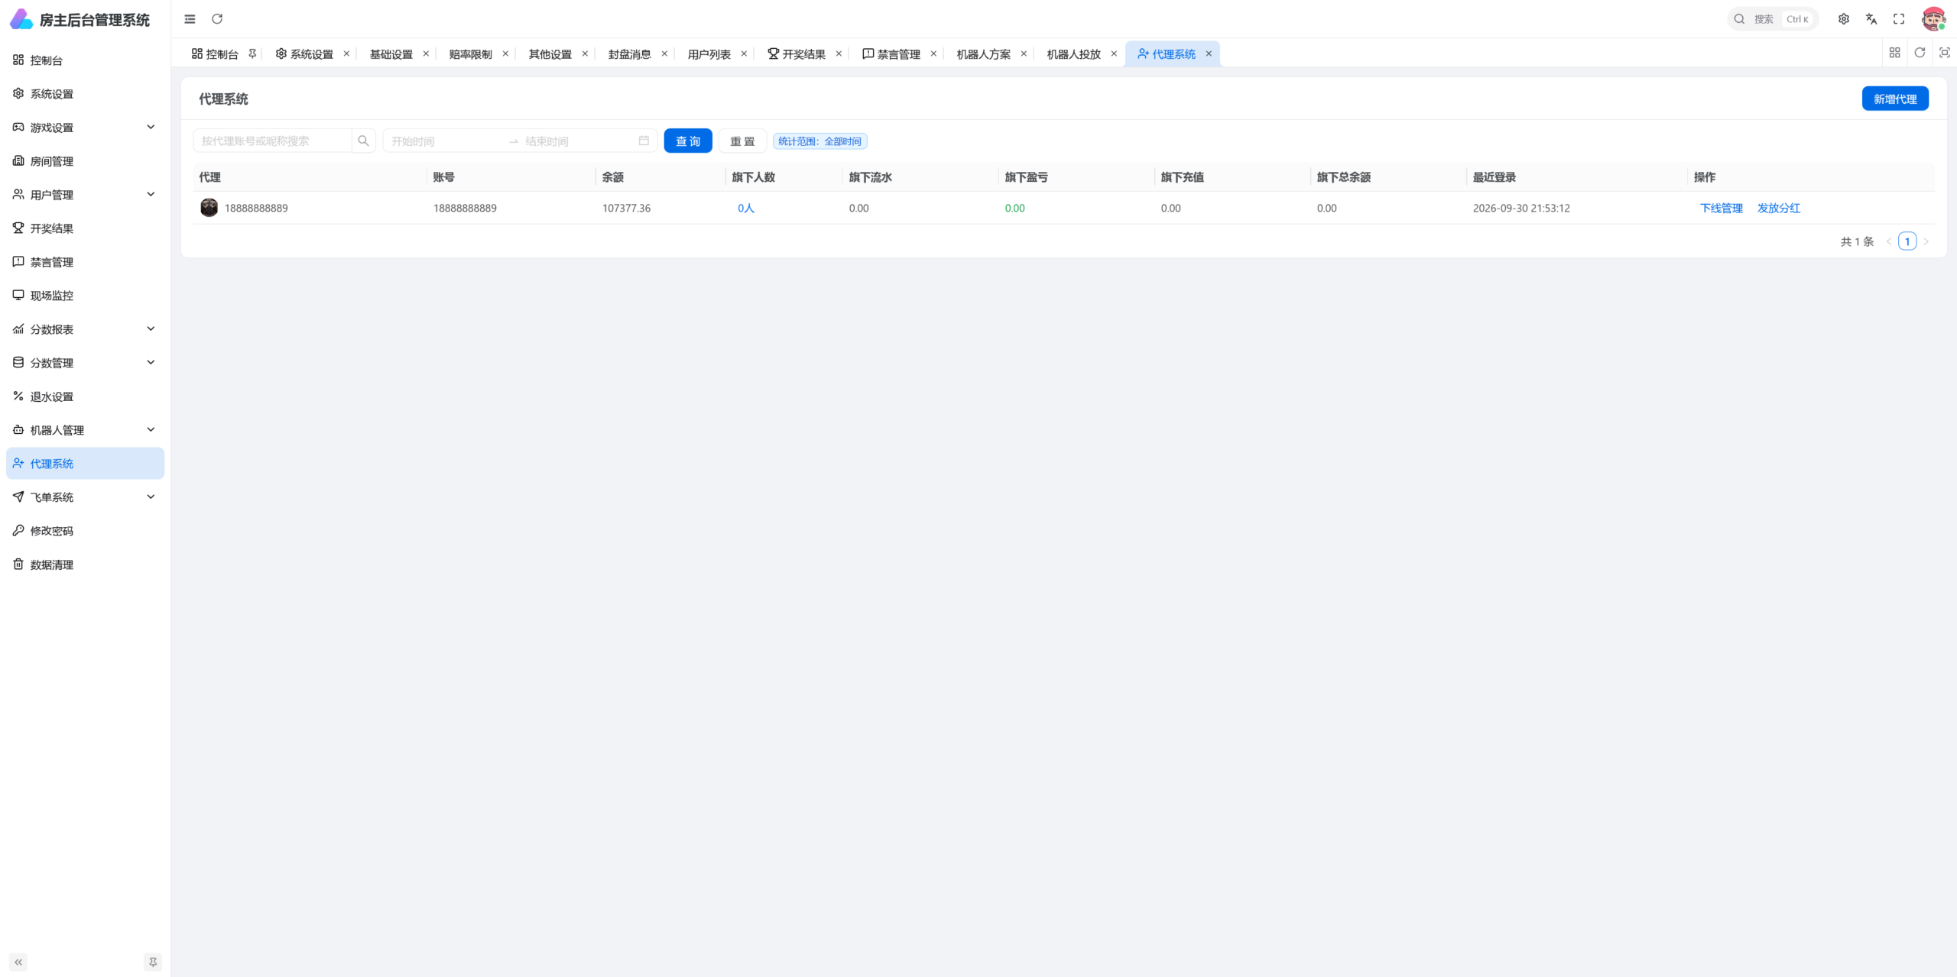Screen dimensions: 1957x977
Task: Click the 查询 button
Action: pos(688,141)
